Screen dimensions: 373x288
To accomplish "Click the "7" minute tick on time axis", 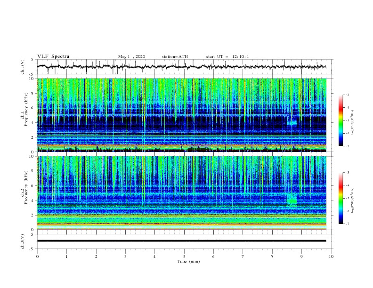I will [243, 256].
